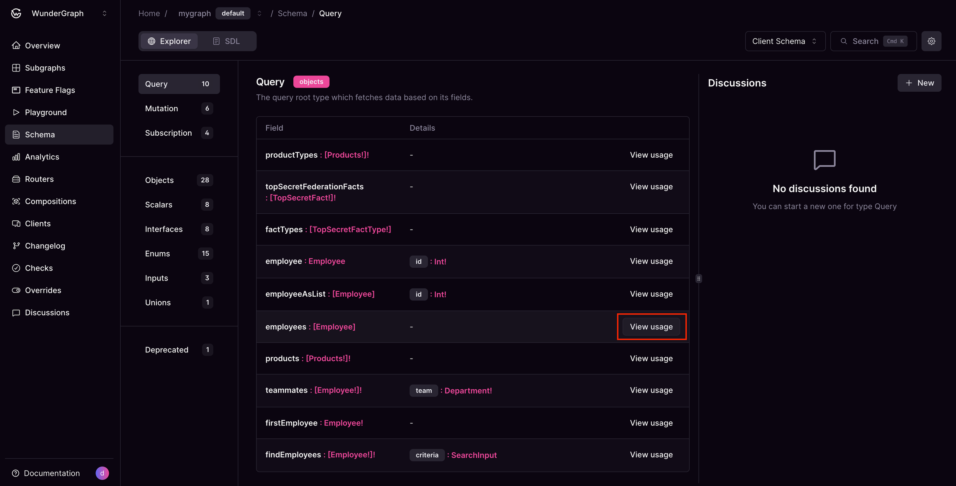Select the Objects category
This screenshot has height=486, width=956.
(x=179, y=180)
